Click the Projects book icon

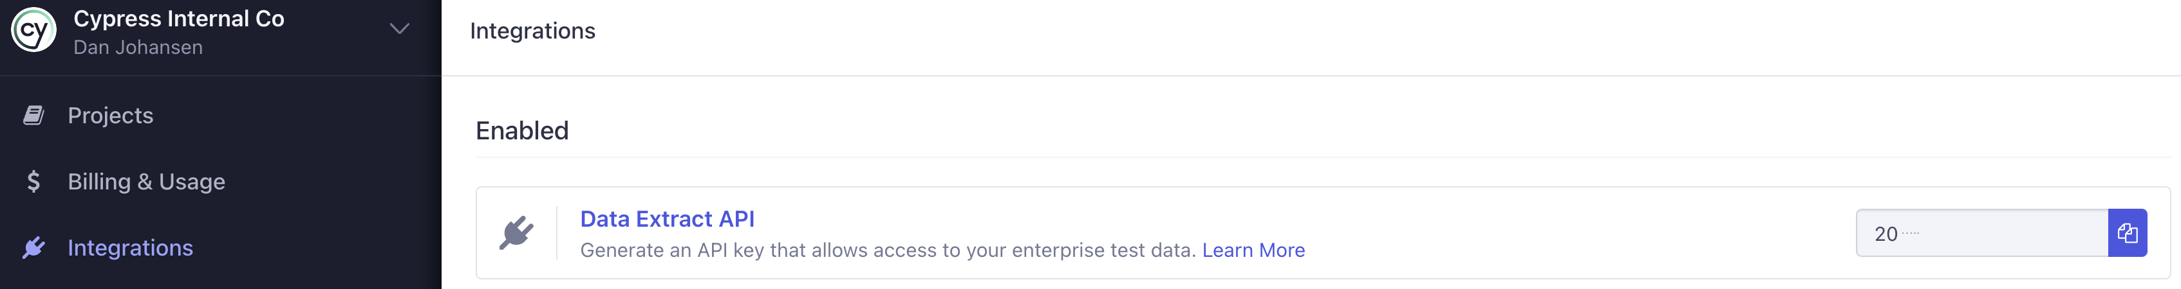[34, 115]
